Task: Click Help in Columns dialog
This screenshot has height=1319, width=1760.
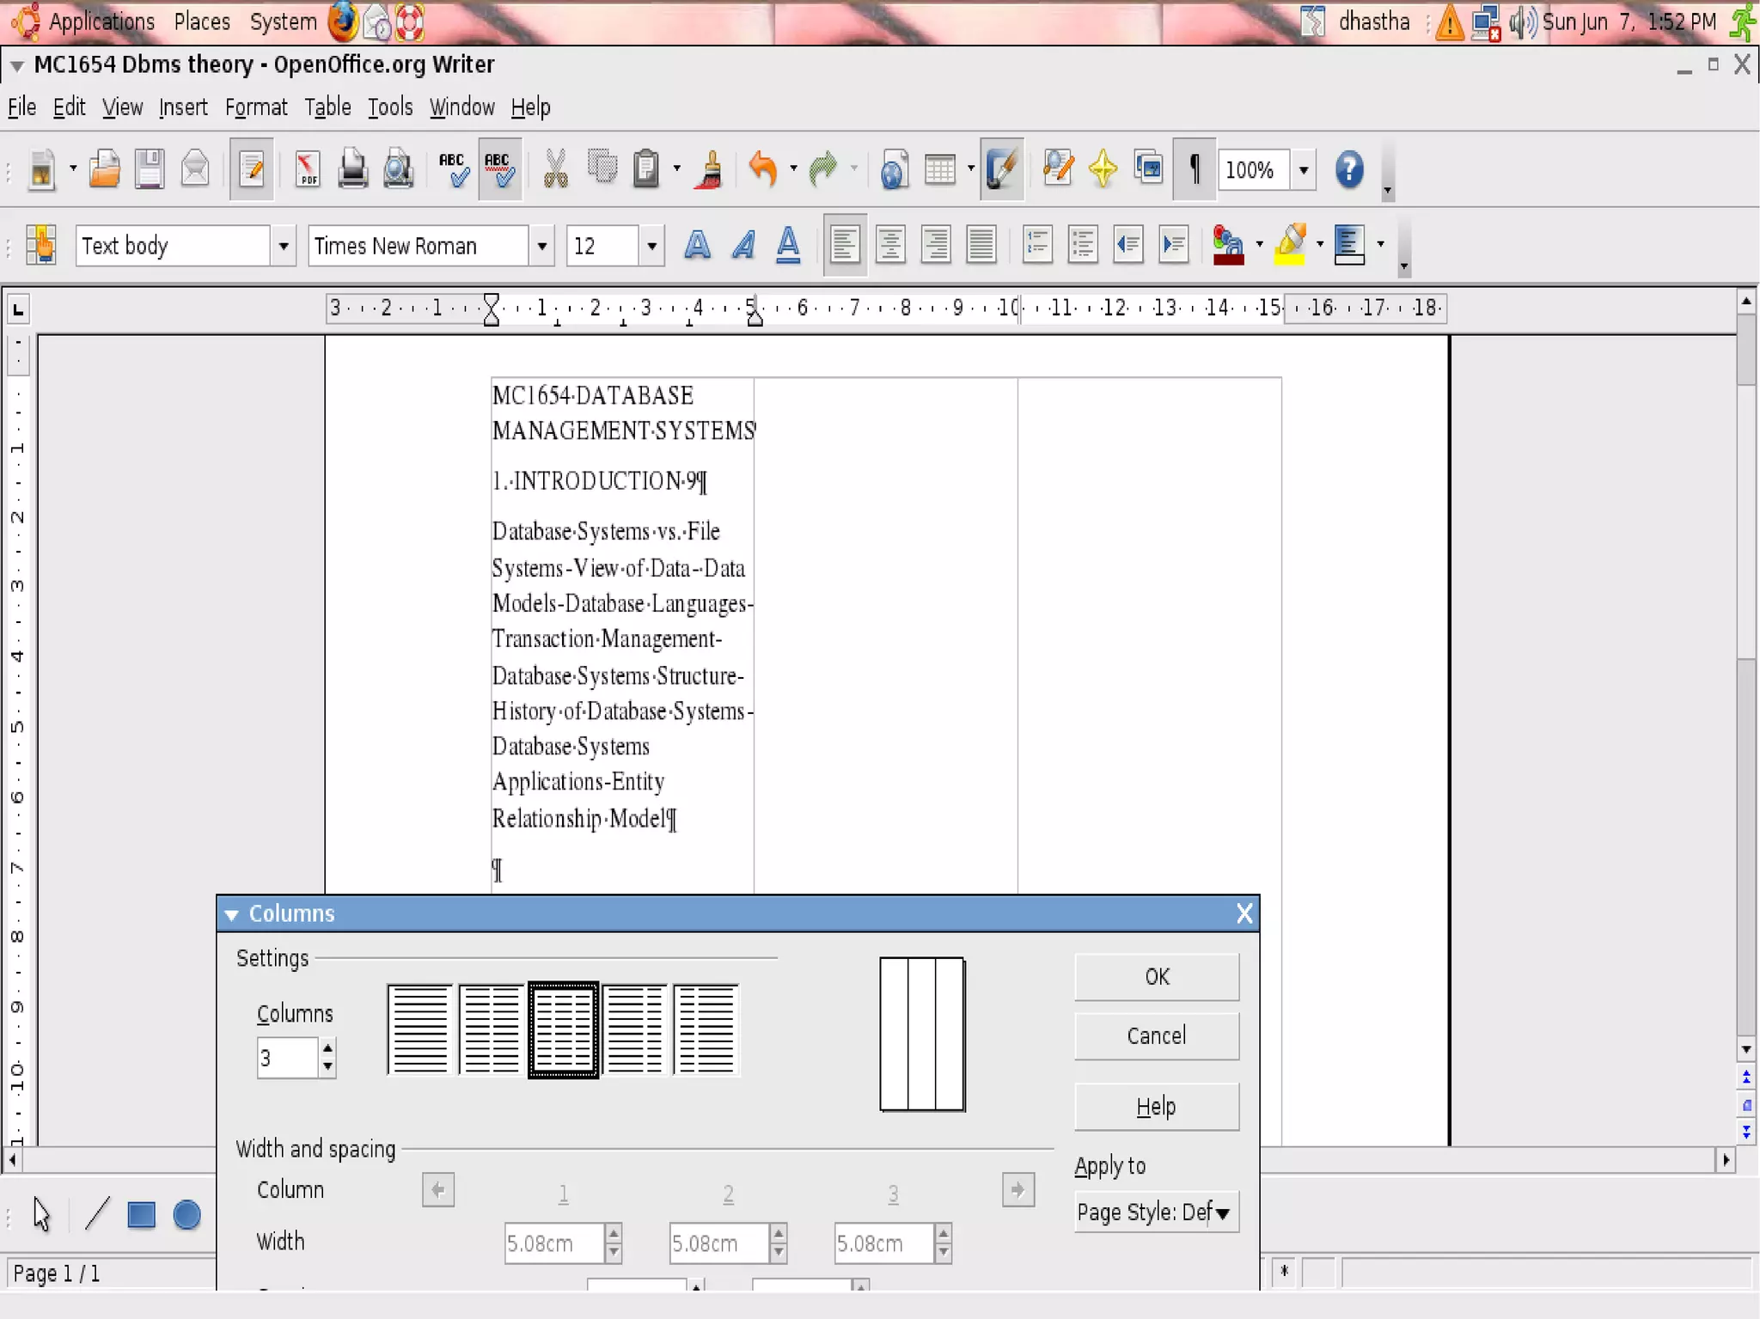Action: [x=1157, y=1107]
